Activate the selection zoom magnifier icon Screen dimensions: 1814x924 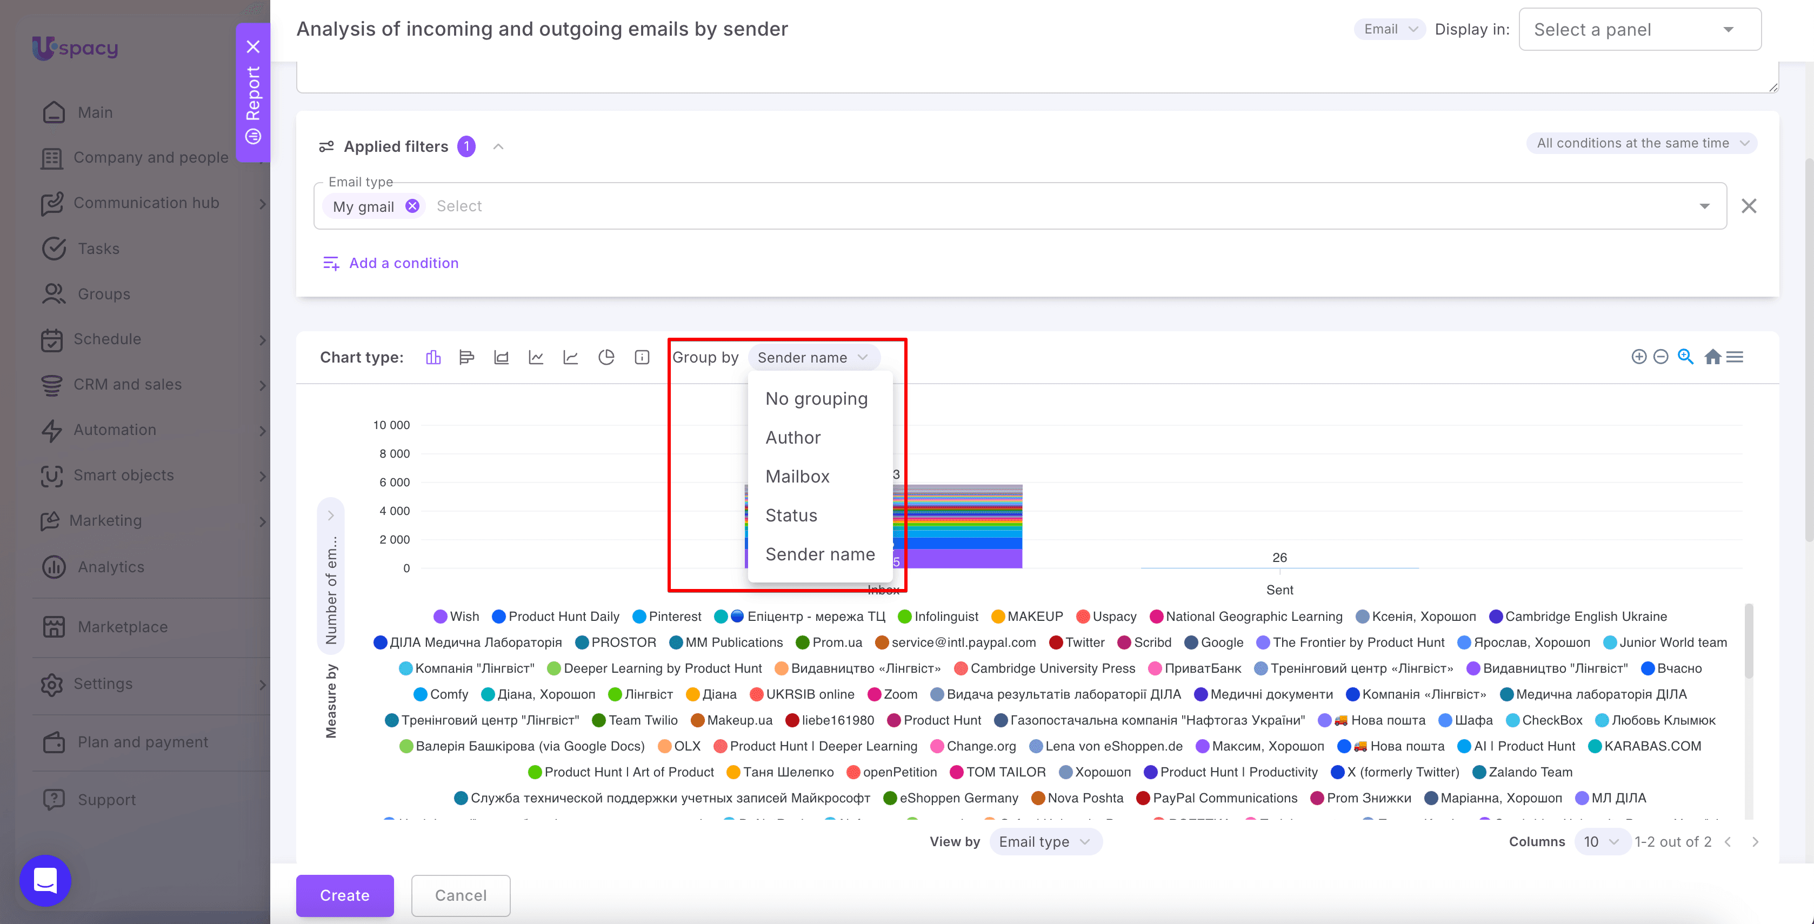tap(1685, 357)
